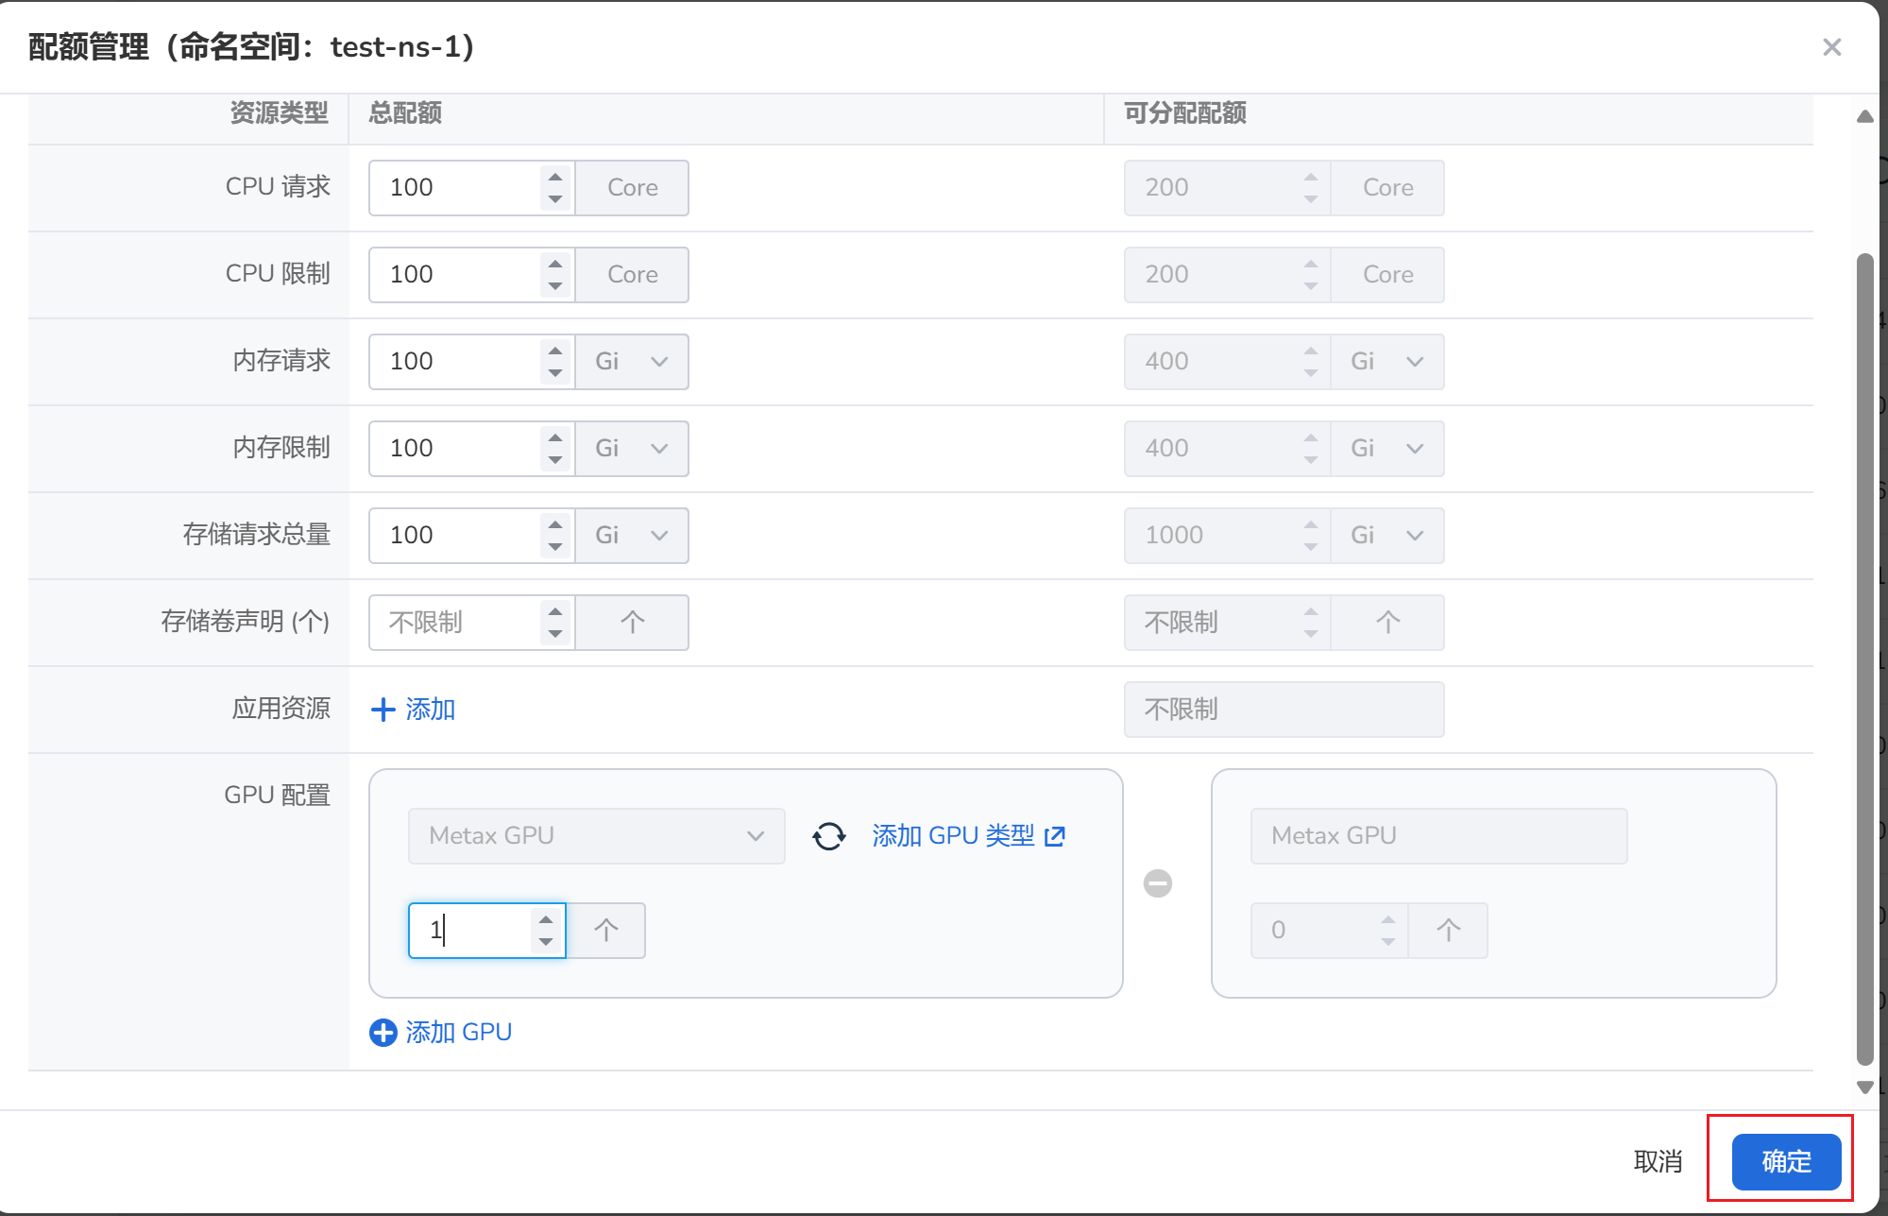Increase 存储卷声明 count value

tap(555, 611)
